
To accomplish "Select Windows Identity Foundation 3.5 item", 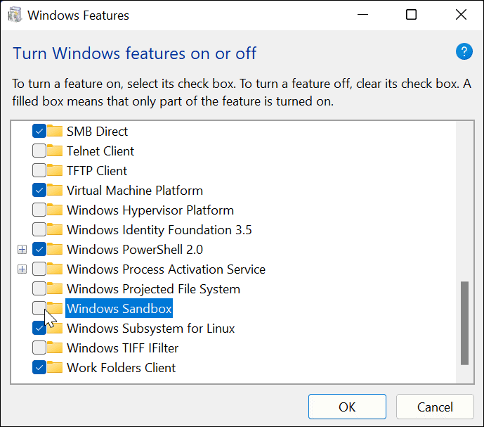I will click(x=159, y=229).
